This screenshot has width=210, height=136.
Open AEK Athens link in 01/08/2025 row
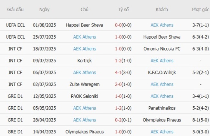coord(162,25)
